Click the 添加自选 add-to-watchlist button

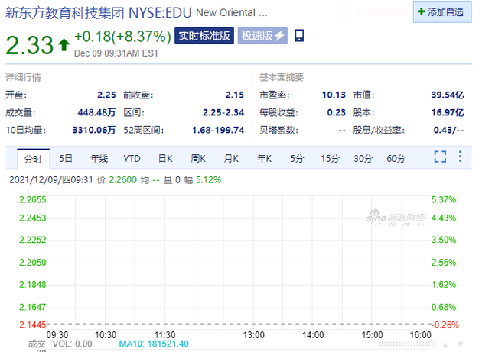click(x=442, y=12)
